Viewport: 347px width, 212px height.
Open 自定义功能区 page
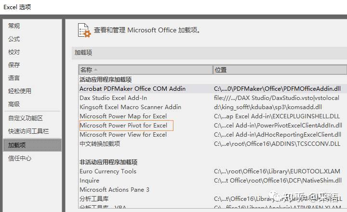26,118
